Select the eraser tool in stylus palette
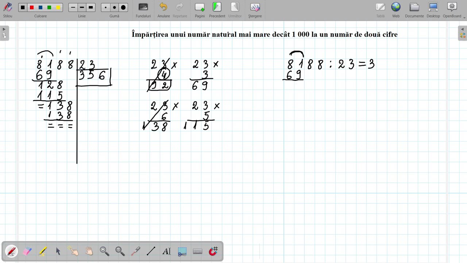The height and width of the screenshot is (263, 467). pyautogui.click(x=27, y=251)
